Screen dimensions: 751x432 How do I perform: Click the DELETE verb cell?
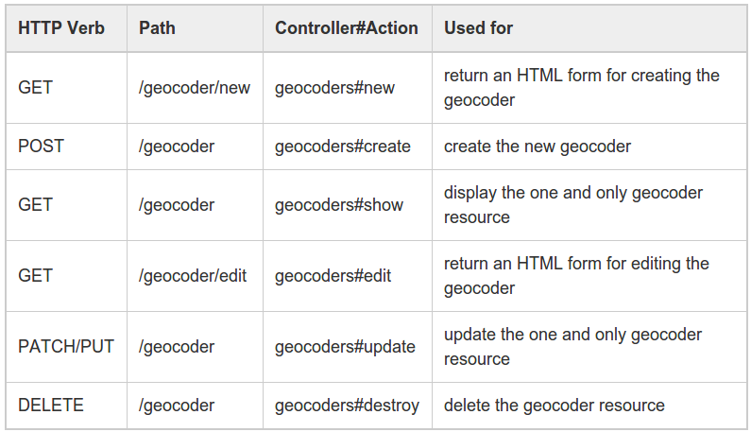click(x=51, y=406)
